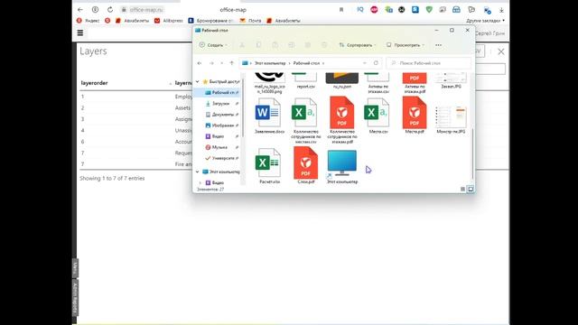Select the Этот компьютер shortcut icon
578x325 pixels.
342,166
